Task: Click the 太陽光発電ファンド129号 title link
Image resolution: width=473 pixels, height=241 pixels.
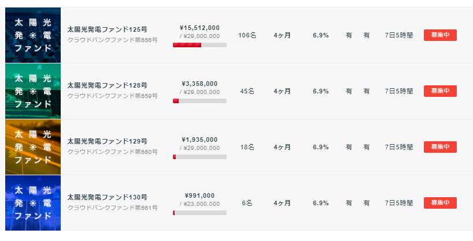Action: 107,141
